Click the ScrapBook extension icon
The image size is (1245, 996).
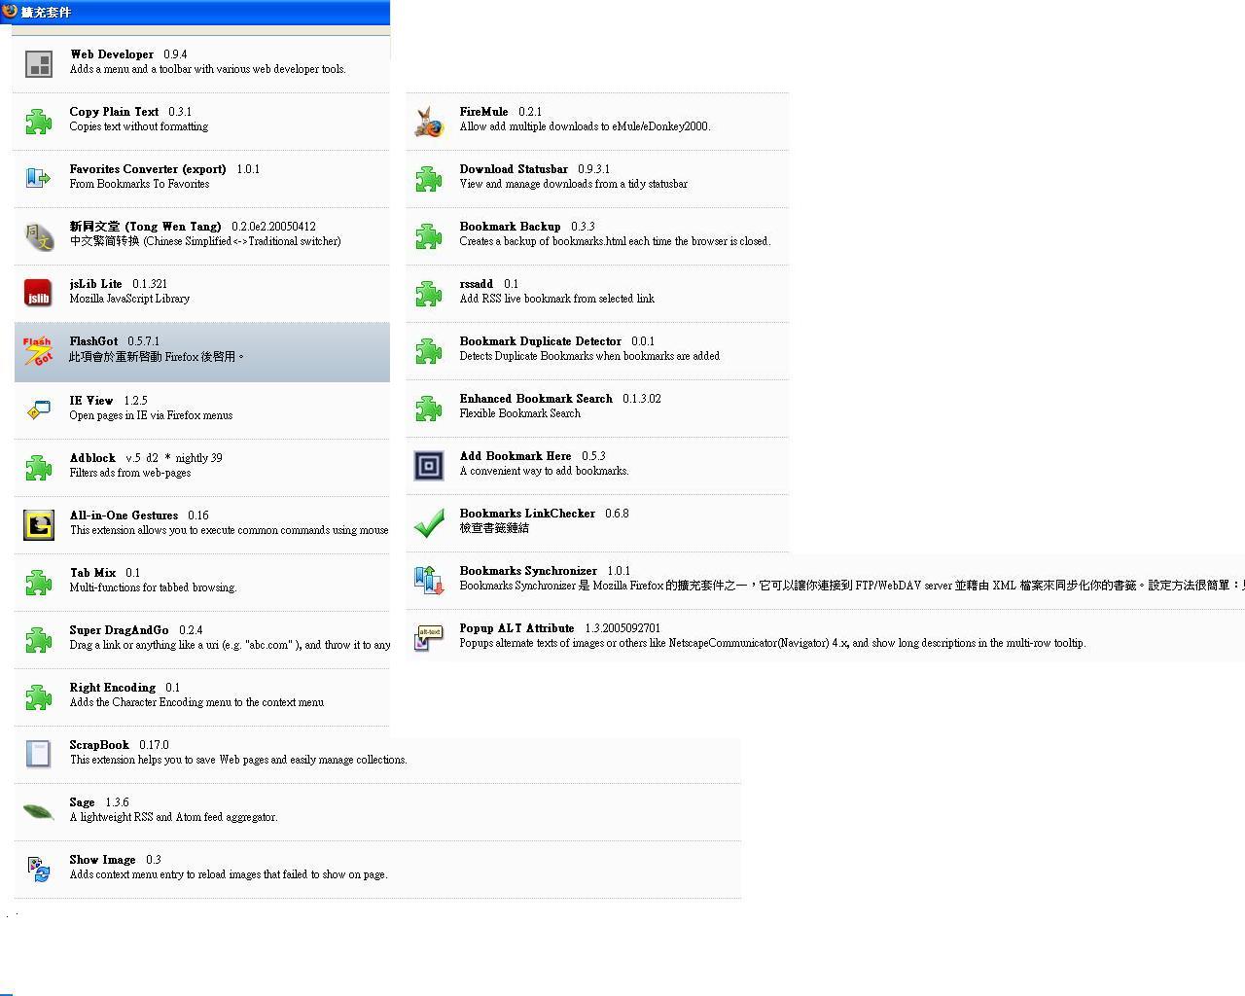[x=39, y=754]
